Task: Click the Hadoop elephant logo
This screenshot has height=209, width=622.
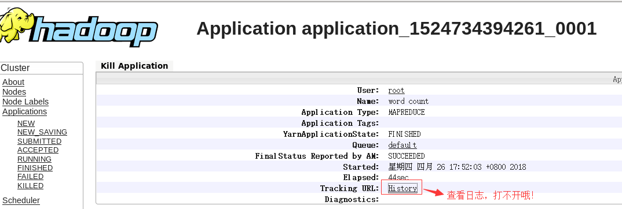Action: 79,27
